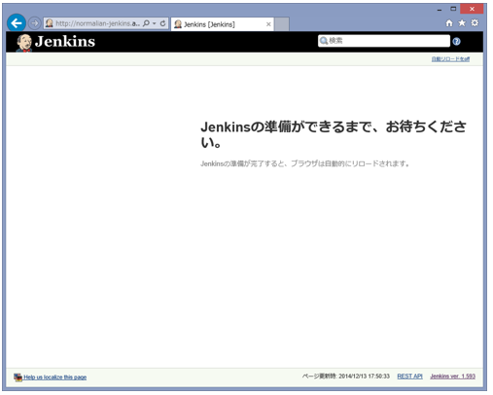Open a new blank browser tab

282,24
